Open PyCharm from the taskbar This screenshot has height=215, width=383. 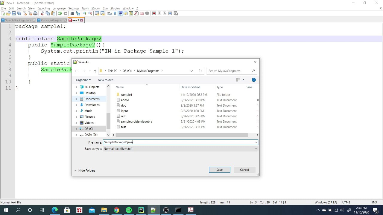click(141, 210)
